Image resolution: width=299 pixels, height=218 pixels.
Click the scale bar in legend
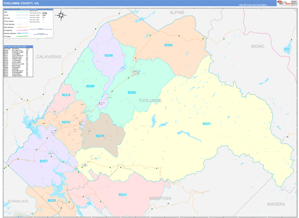pos(41,29)
